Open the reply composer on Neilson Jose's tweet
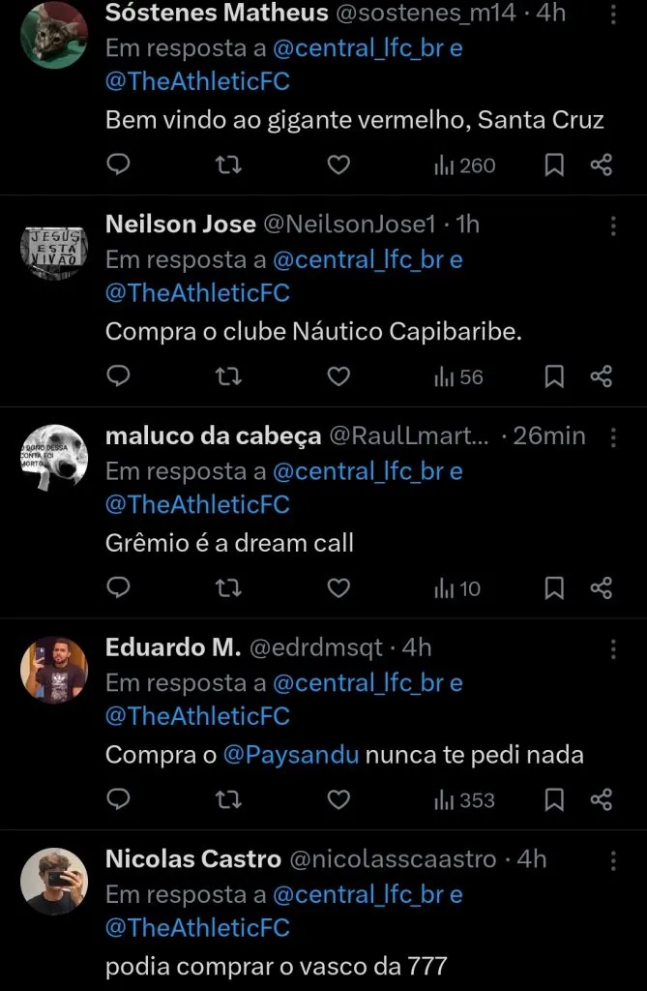The height and width of the screenshot is (991, 647). [118, 376]
